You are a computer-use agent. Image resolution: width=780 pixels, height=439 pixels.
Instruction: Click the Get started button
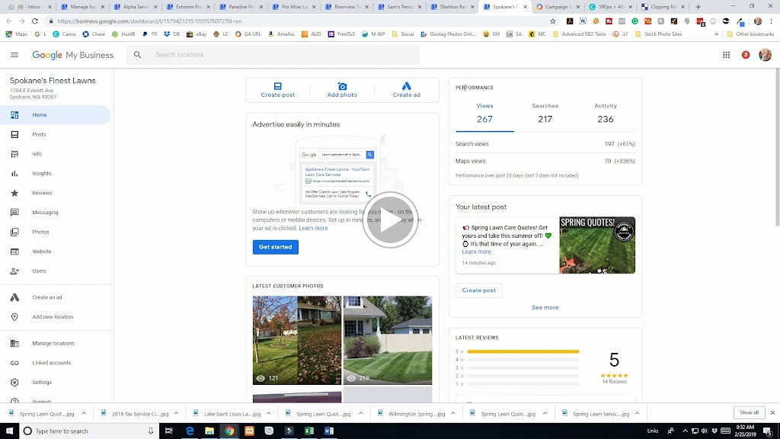275,247
